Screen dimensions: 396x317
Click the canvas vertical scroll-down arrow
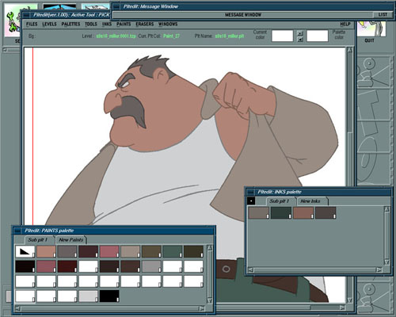pyautogui.click(x=350, y=300)
